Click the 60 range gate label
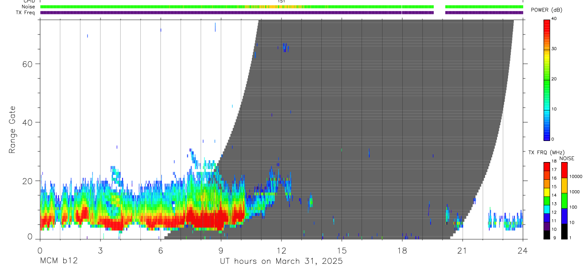The height and width of the screenshot is (271, 588). [26, 64]
